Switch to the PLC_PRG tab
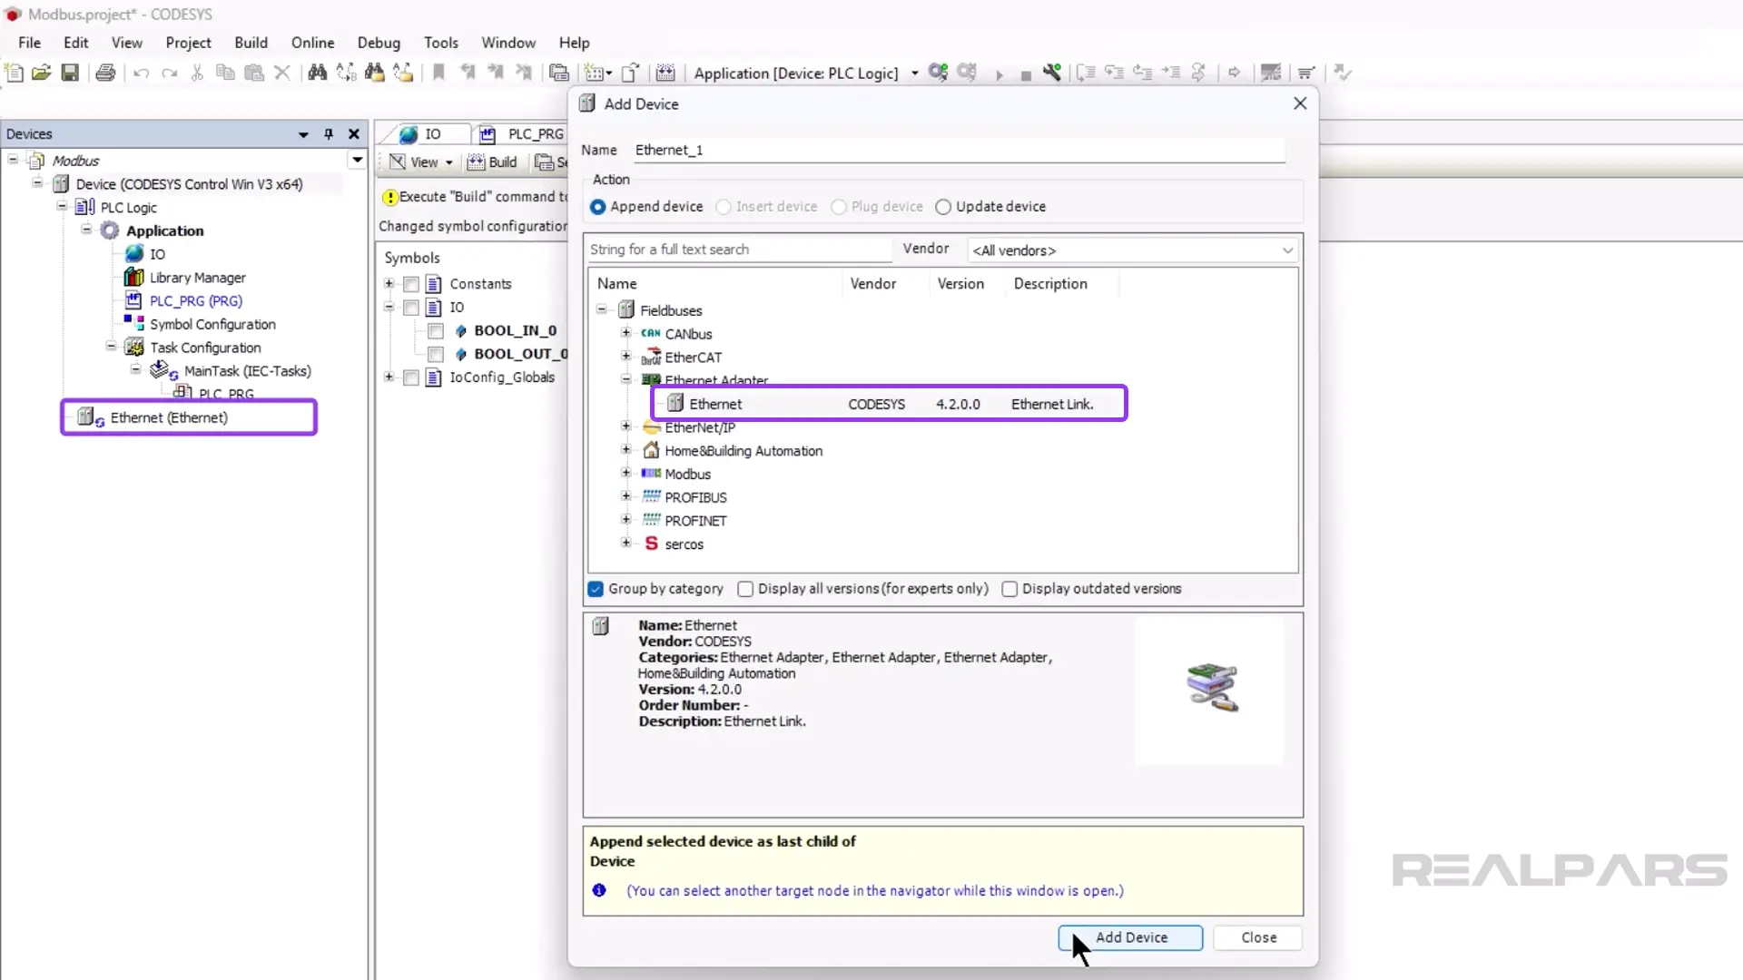This screenshot has height=980, width=1743. click(537, 133)
